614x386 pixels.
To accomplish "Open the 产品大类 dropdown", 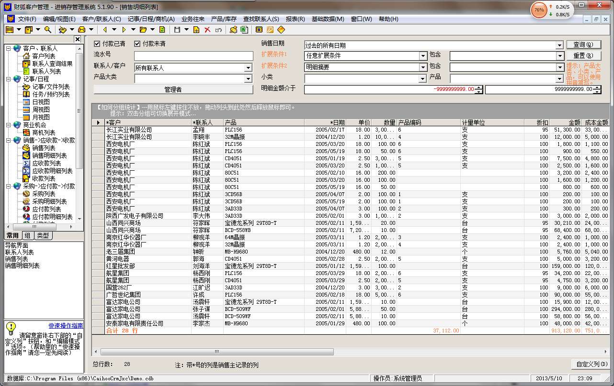I will [248, 79].
